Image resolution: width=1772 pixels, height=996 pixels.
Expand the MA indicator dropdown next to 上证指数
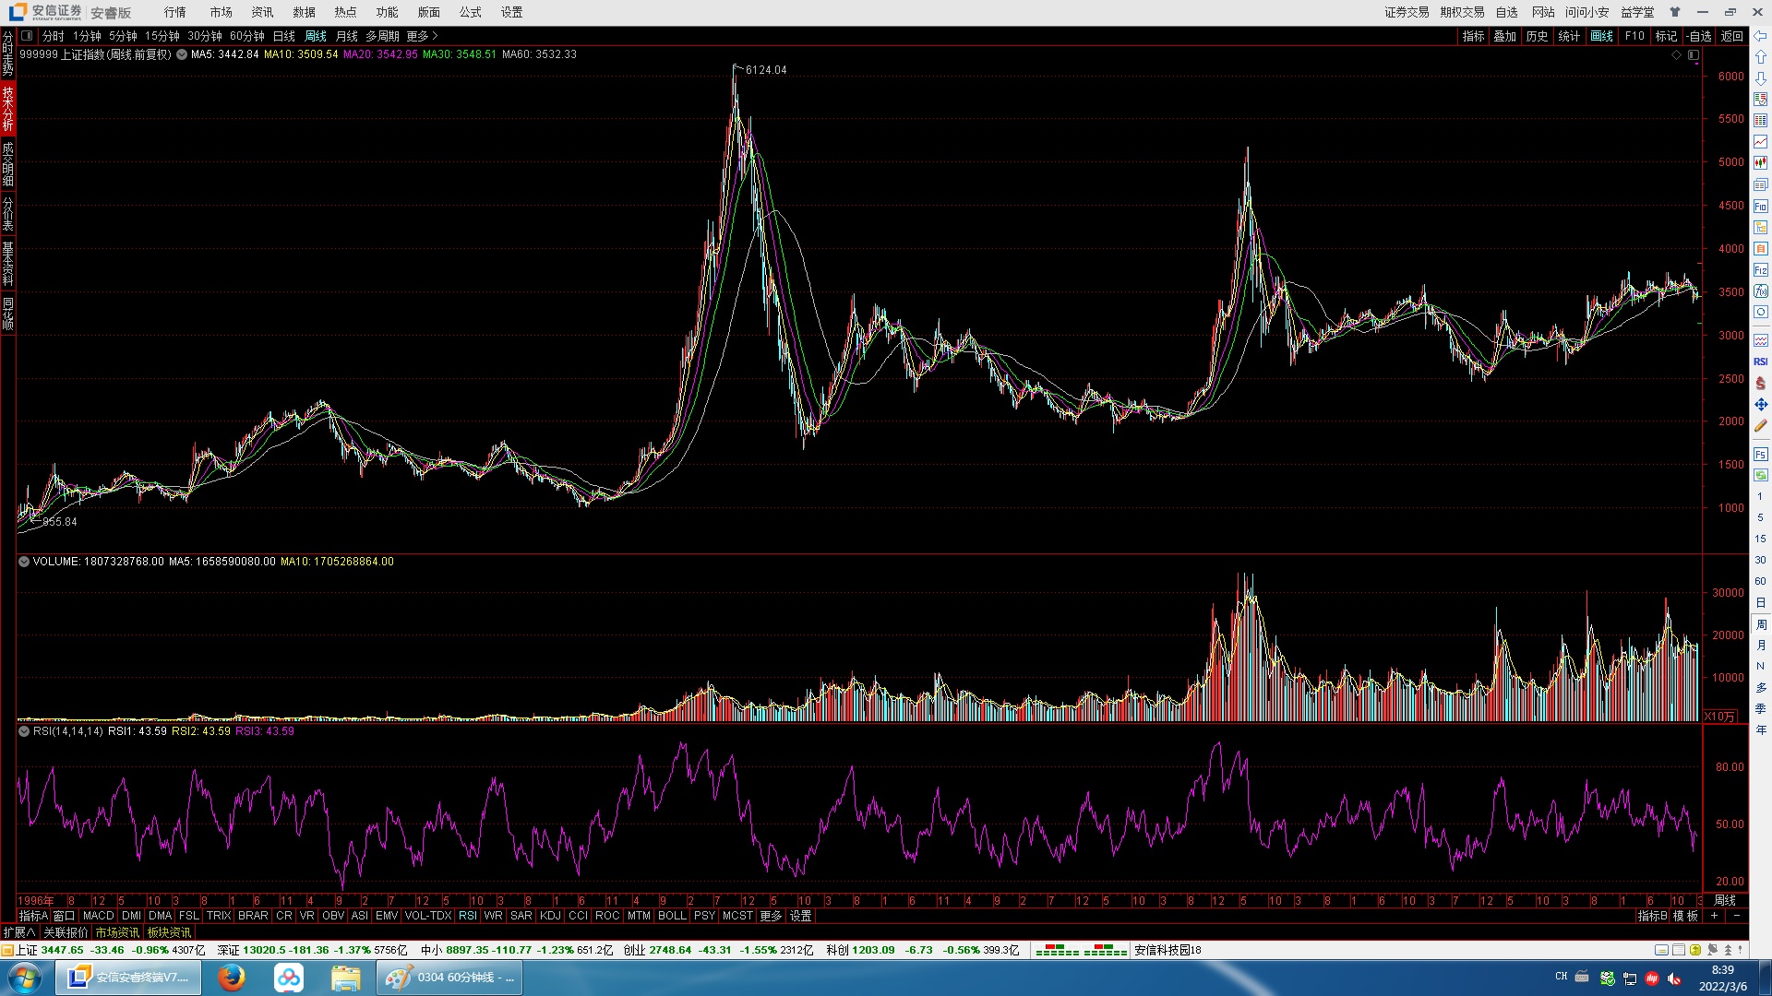182,54
